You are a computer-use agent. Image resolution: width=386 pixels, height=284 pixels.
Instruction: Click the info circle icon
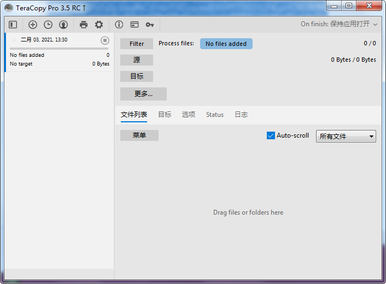tap(119, 25)
